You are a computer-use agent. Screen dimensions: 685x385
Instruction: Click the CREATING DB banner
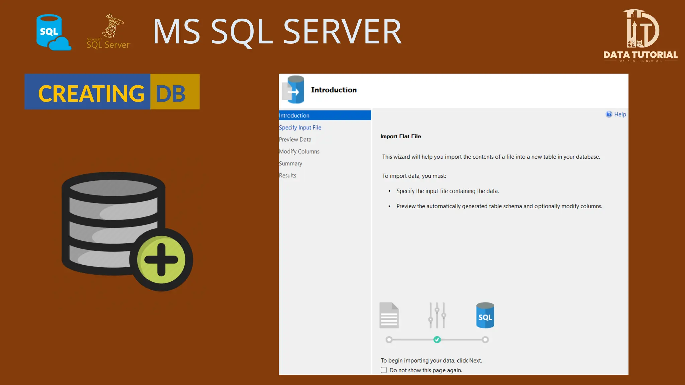112,92
